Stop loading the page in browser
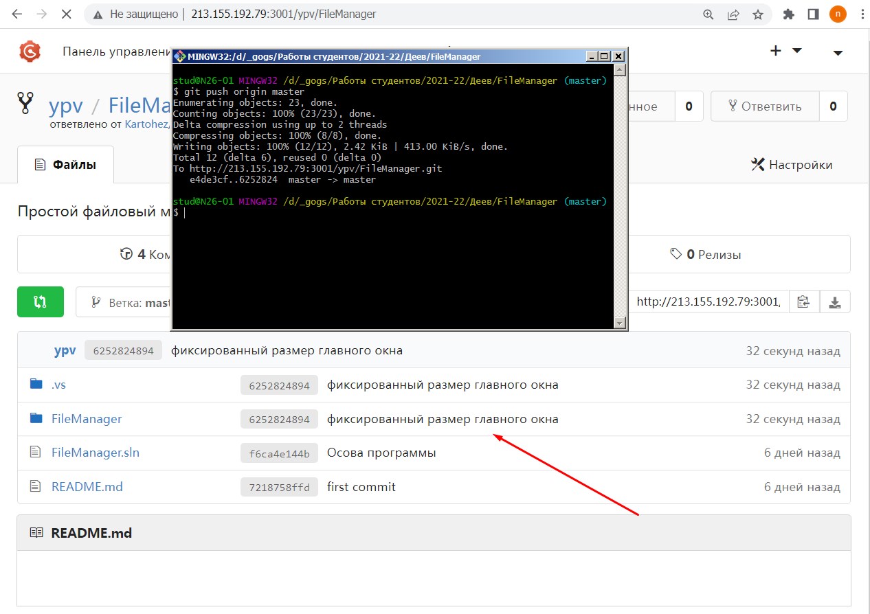 (x=66, y=14)
